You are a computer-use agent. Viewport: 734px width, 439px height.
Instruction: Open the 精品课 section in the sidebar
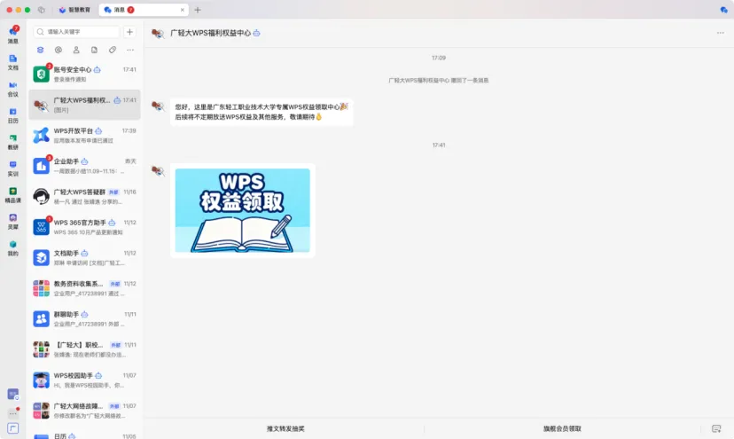[13, 195]
